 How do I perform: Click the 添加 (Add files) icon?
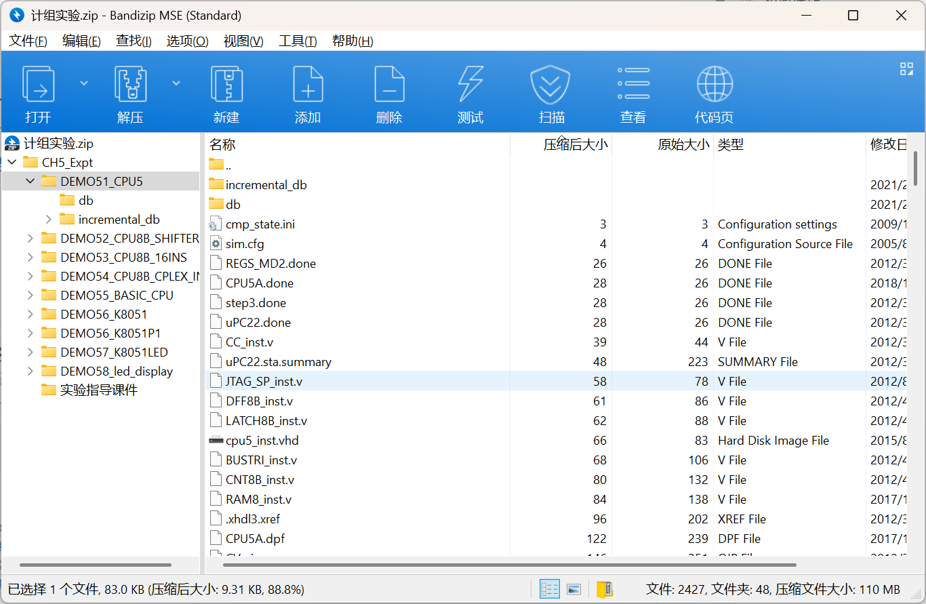[x=307, y=85]
